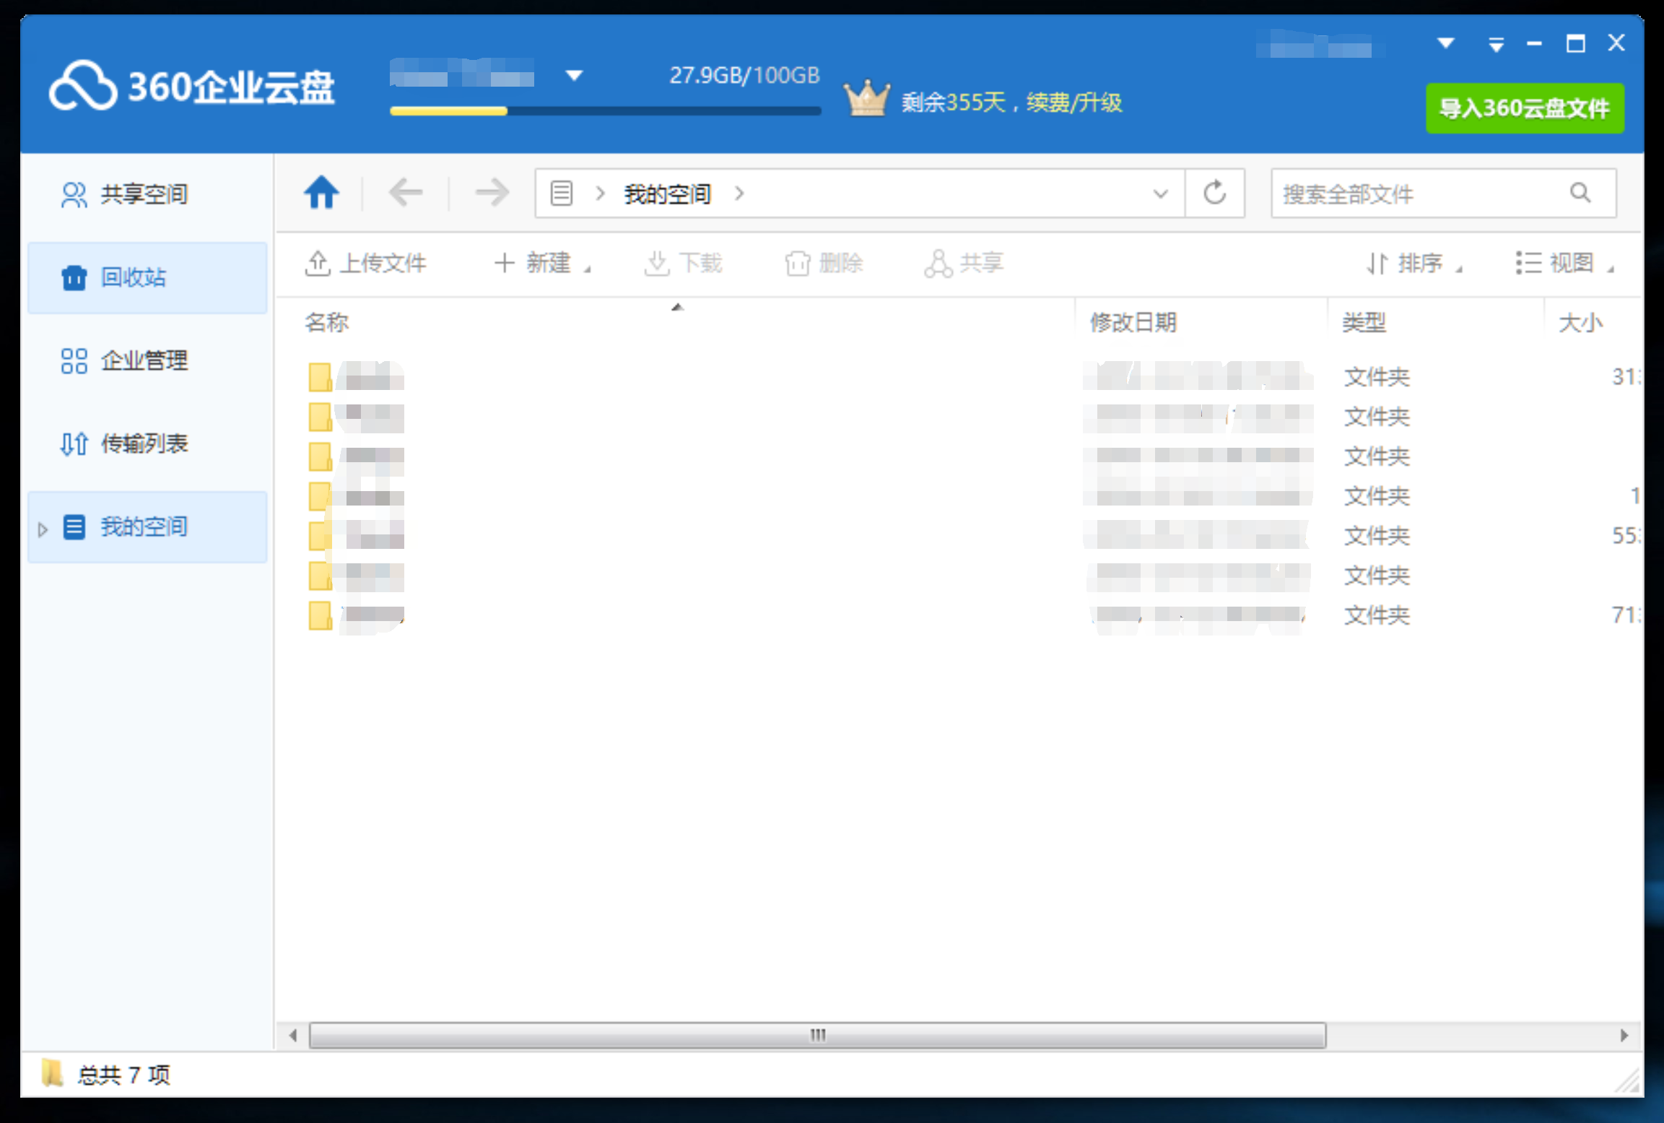The height and width of the screenshot is (1123, 1664).
Task: Open the 新建 dropdown
Action: pyautogui.click(x=541, y=263)
